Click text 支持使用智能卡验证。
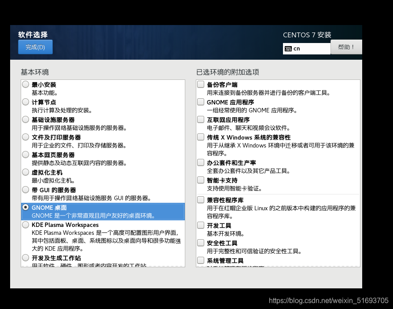 click(x=234, y=188)
